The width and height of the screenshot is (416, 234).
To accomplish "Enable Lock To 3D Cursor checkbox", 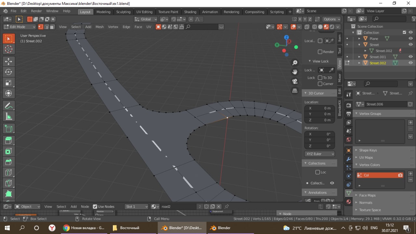I will (320, 78).
